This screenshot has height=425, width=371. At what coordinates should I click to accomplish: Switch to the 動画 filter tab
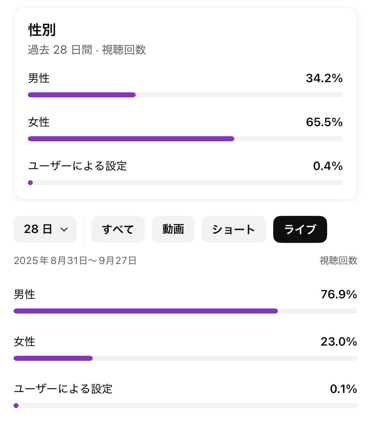173,229
